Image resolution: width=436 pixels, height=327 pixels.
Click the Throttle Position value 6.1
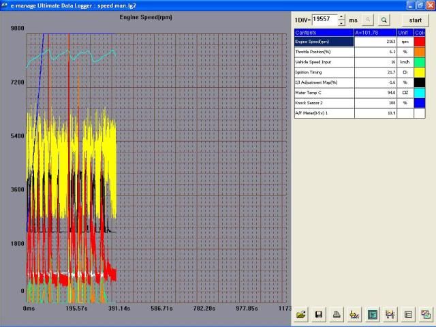click(375, 52)
